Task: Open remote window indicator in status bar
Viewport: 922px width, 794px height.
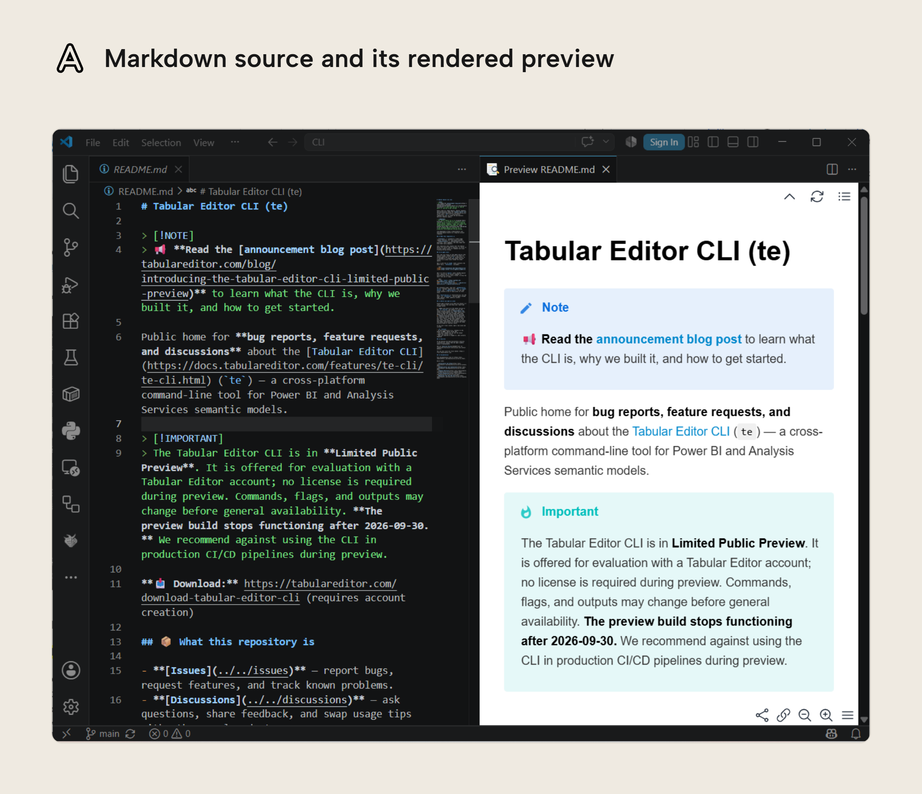Action: [x=67, y=733]
